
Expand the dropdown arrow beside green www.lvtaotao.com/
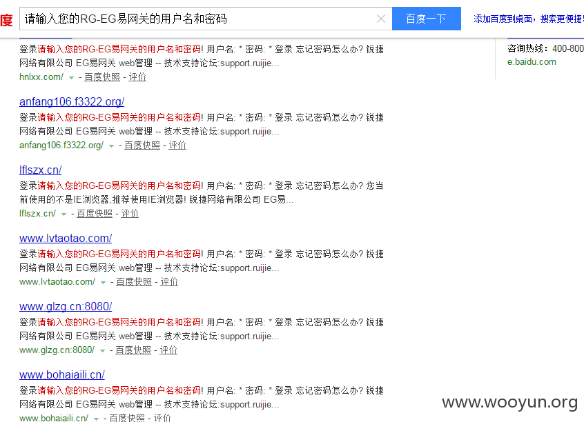[x=103, y=283]
